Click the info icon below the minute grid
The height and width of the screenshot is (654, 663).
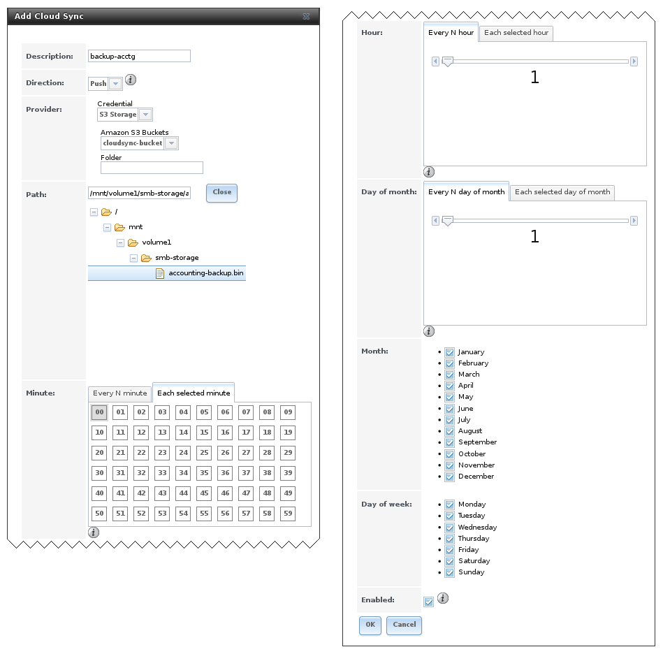coord(93,532)
